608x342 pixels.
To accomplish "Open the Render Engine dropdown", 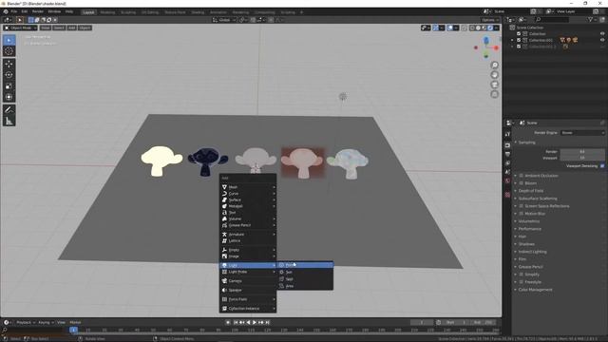I will pyautogui.click(x=582, y=133).
